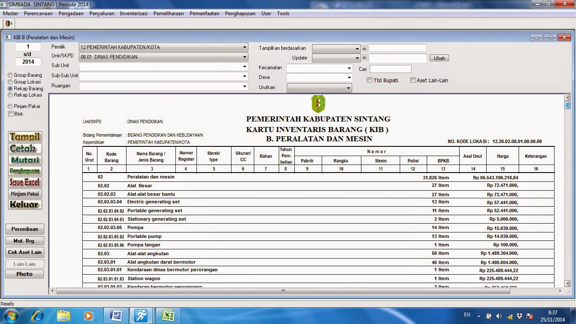Open the Penghapusan menu
The image size is (576, 324).
[x=240, y=13]
